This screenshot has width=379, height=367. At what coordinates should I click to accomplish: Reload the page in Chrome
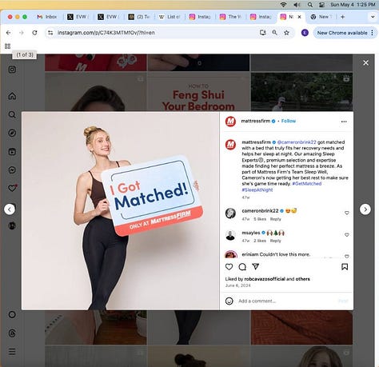pos(34,33)
